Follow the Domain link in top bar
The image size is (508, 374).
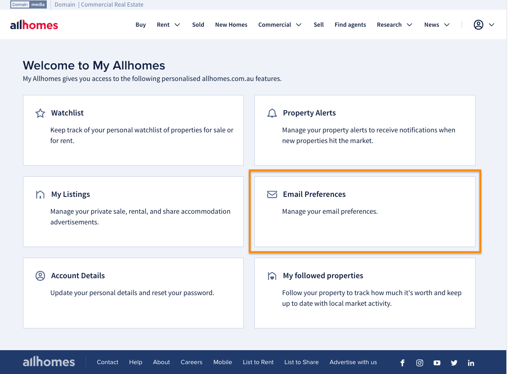coord(65,5)
